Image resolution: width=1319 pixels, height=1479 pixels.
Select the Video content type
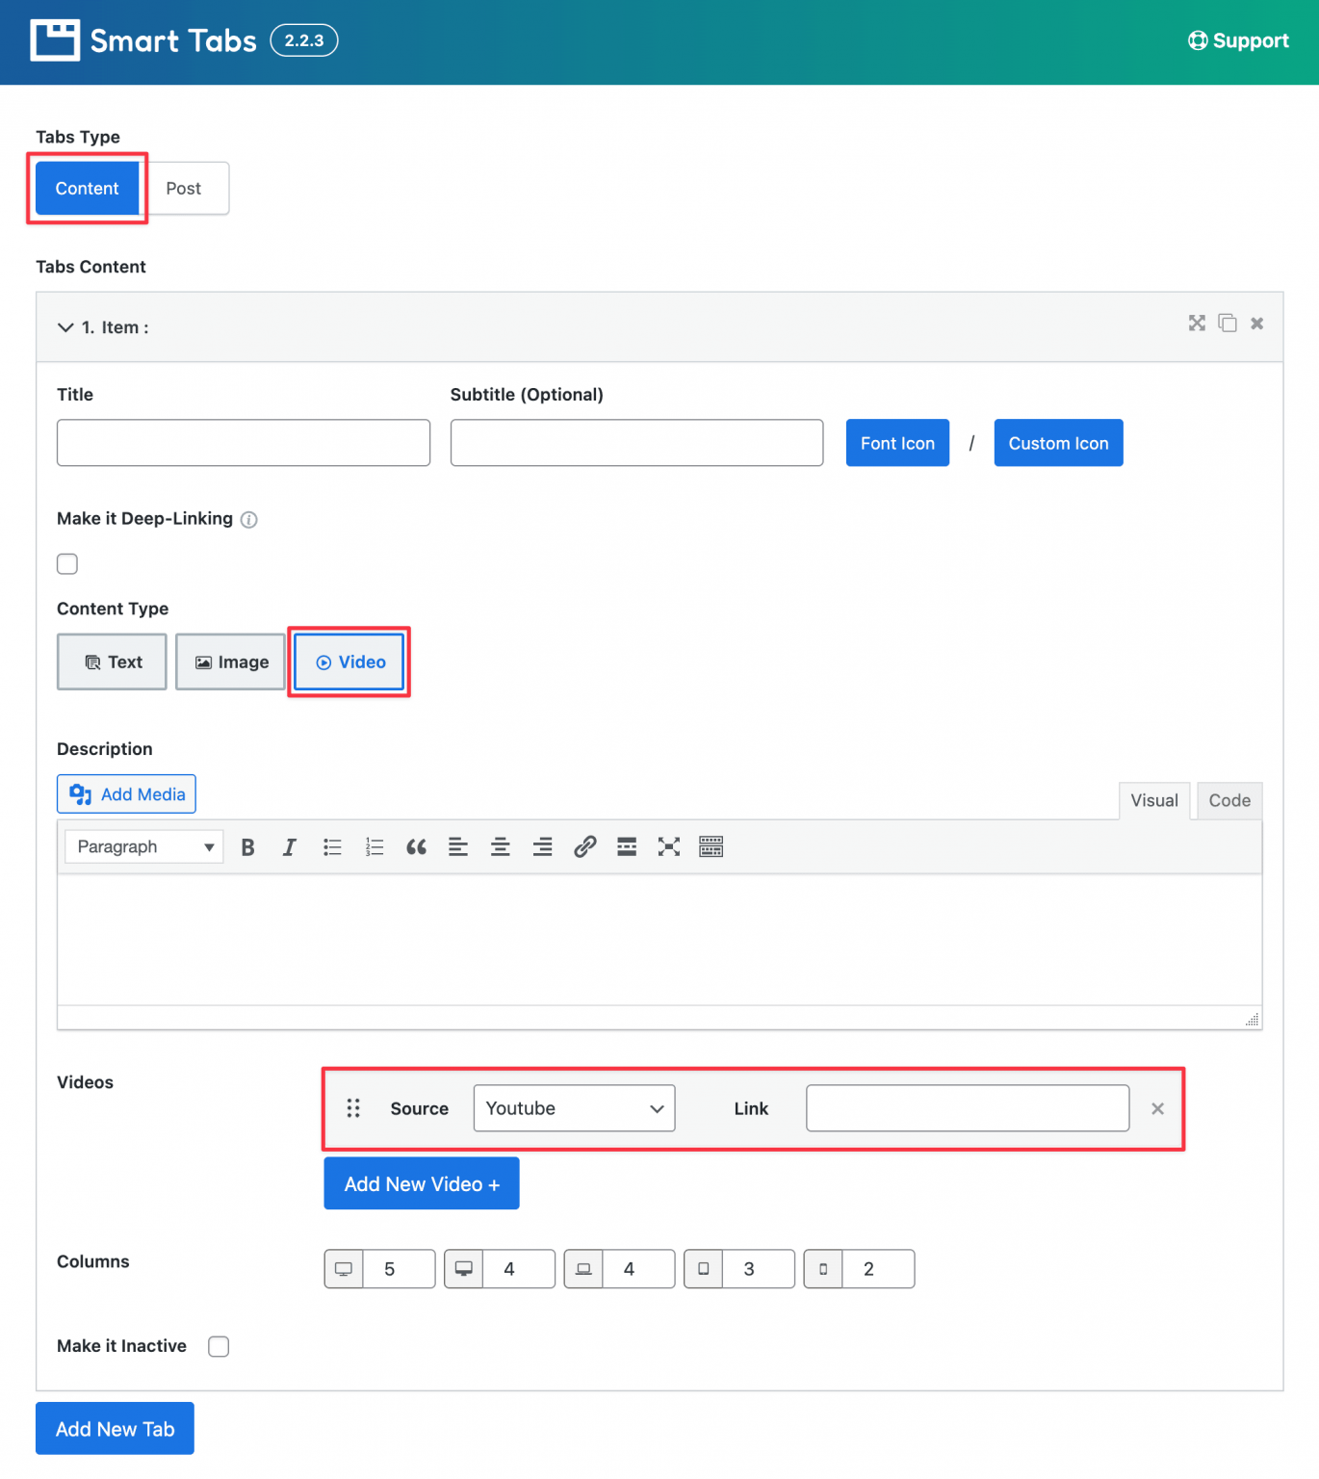pos(349,662)
